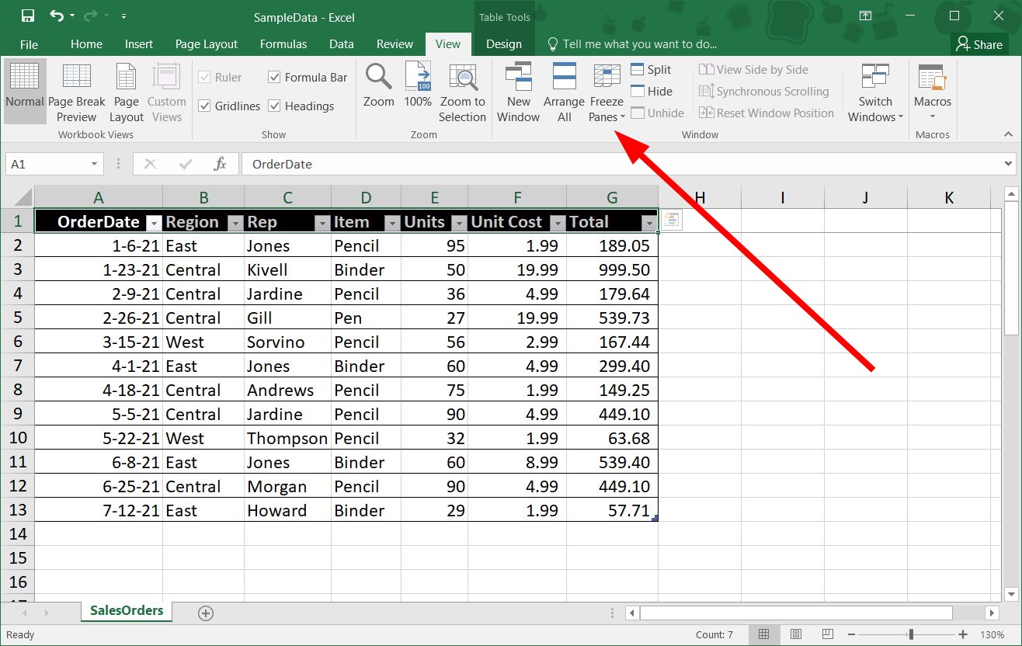The width and height of the screenshot is (1022, 646).
Task: Click Hide window option
Action: tap(651, 92)
